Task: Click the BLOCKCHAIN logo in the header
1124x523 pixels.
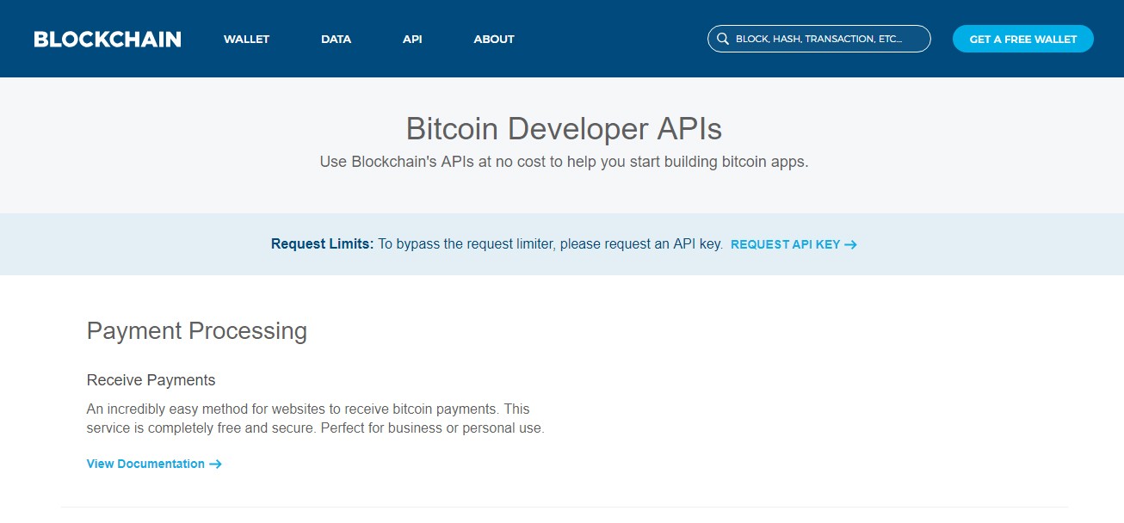Action: pyautogui.click(x=108, y=39)
